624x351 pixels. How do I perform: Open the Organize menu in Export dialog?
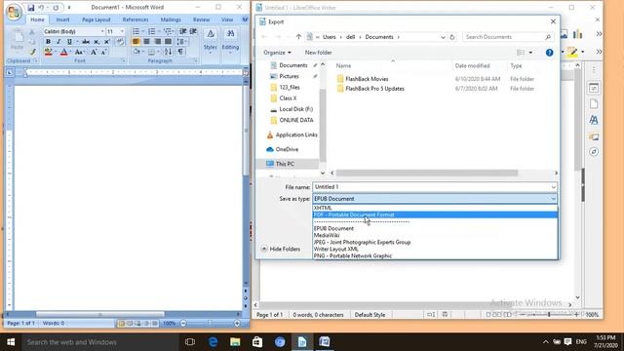277,53
